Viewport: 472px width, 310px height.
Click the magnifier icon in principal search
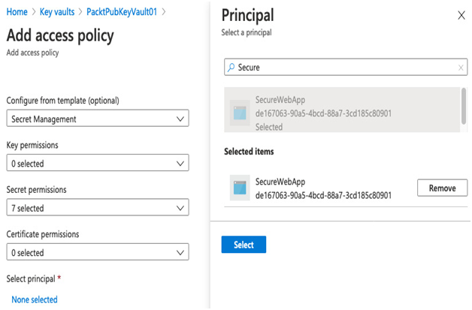[231, 68]
